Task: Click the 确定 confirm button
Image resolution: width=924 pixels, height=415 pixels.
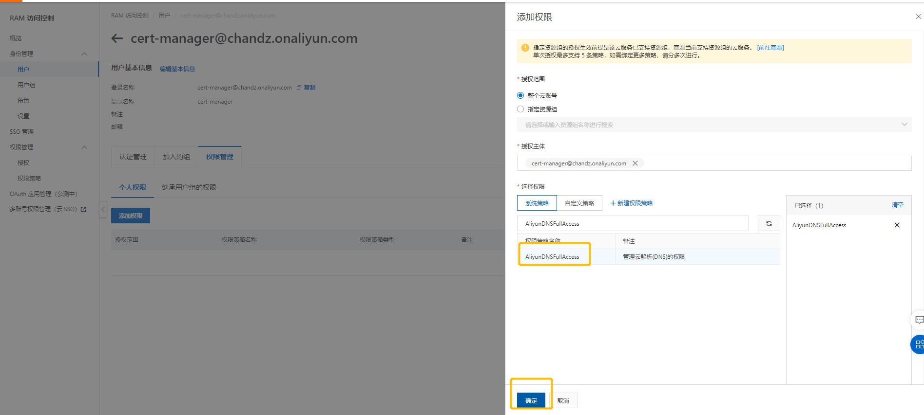Action: click(x=531, y=400)
